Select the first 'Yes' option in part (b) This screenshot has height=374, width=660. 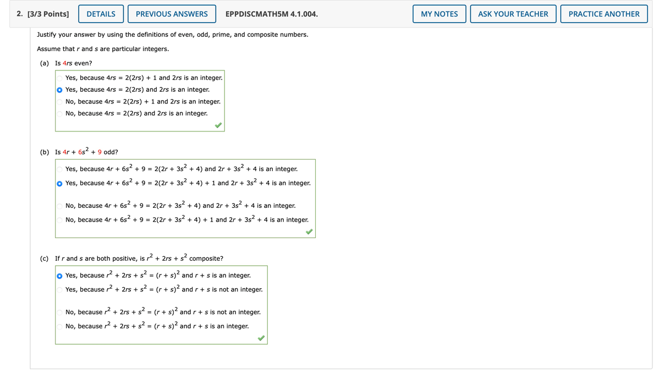click(59, 169)
